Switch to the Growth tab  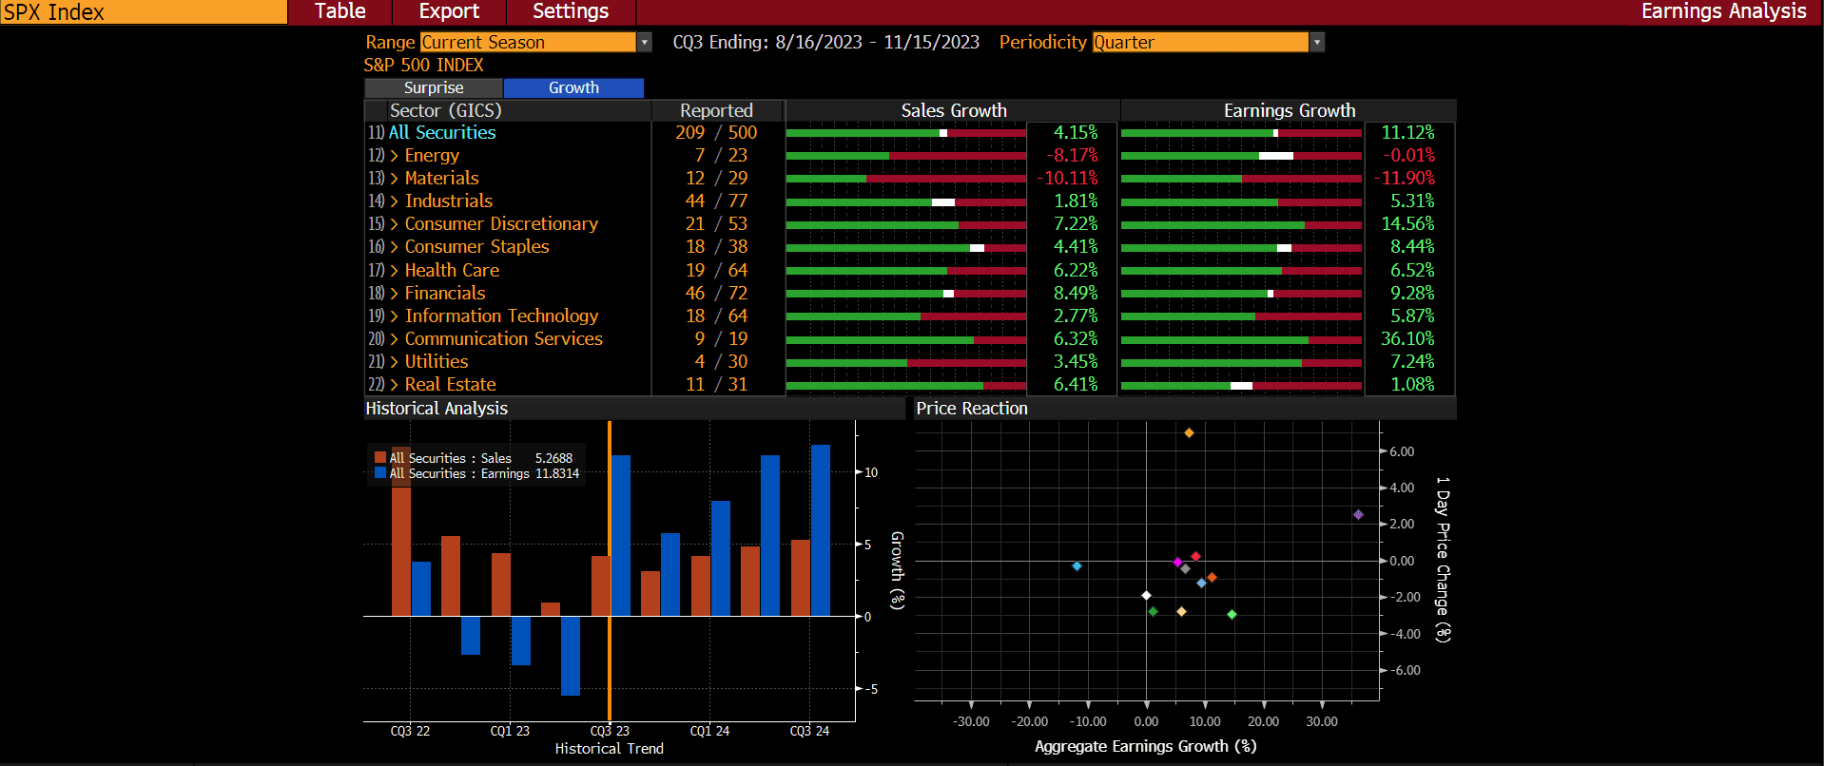(573, 87)
